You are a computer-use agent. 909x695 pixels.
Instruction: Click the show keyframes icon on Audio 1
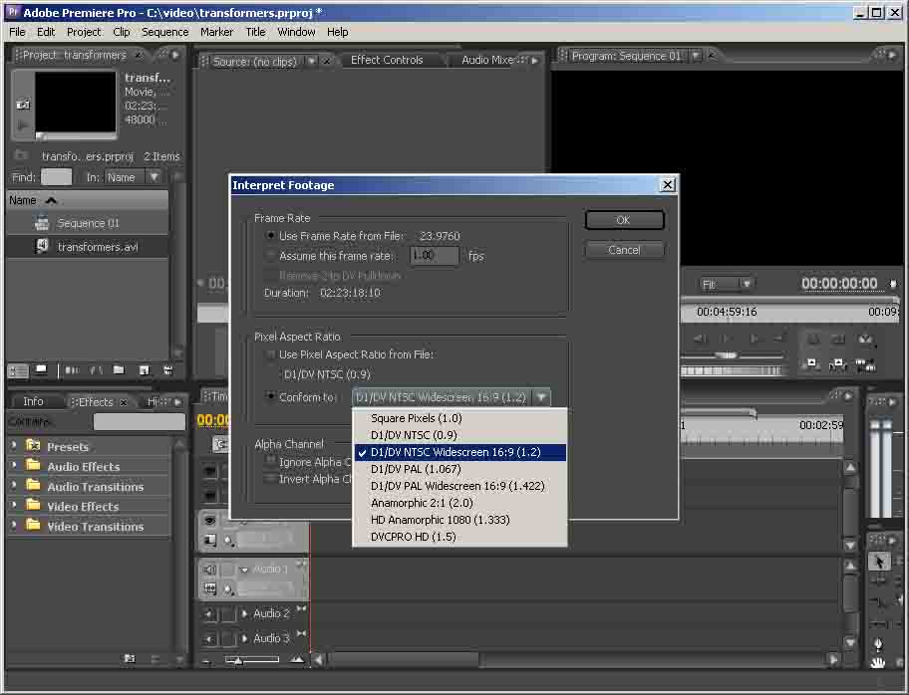click(x=229, y=589)
